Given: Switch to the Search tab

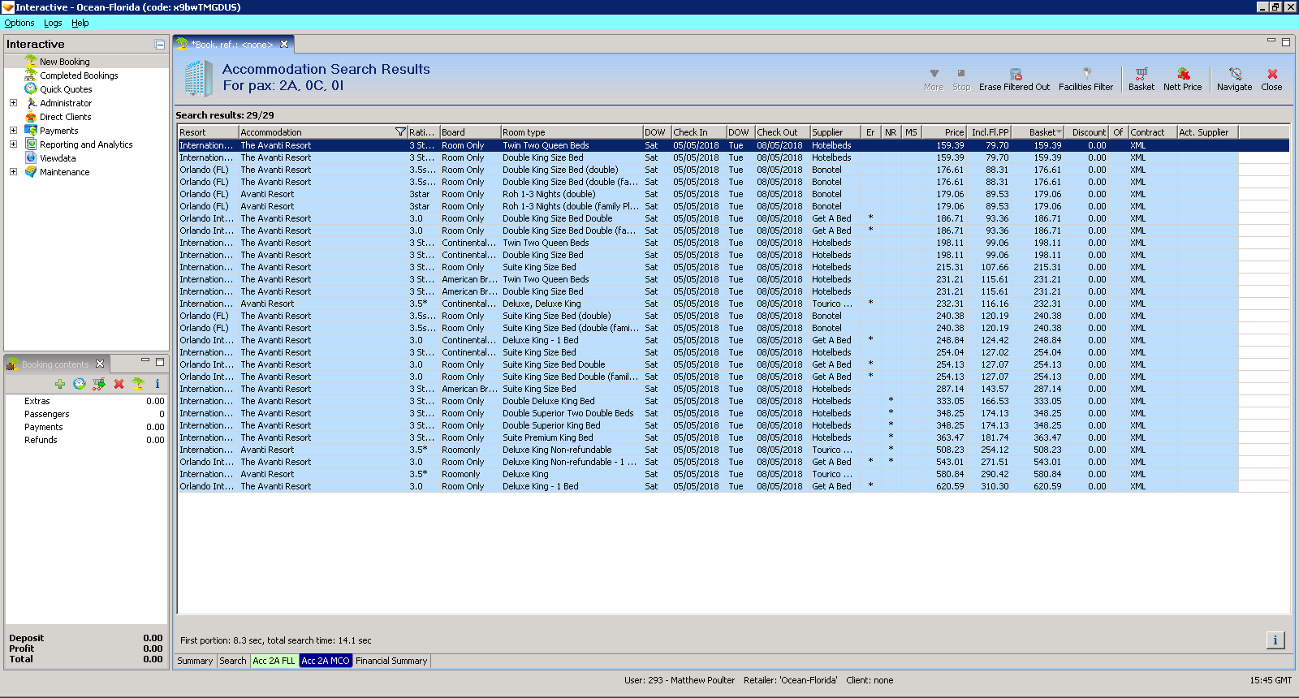Looking at the screenshot, I should [x=233, y=661].
